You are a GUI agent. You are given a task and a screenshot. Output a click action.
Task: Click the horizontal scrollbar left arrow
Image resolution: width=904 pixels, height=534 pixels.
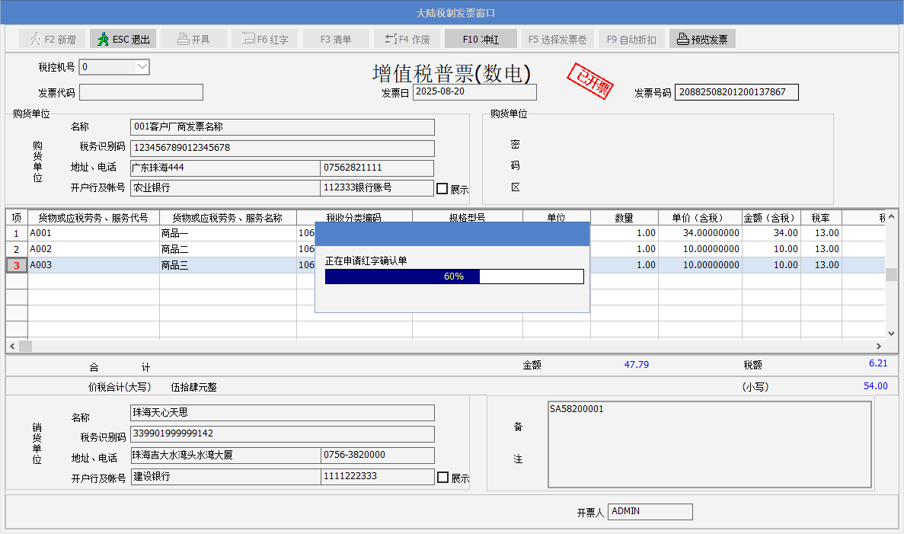pos(11,346)
